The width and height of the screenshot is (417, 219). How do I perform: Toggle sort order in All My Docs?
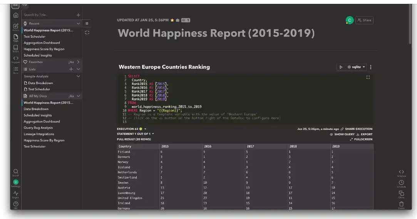pos(71,96)
